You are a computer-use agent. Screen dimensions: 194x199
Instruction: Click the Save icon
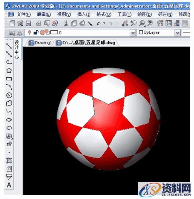[28, 23]
